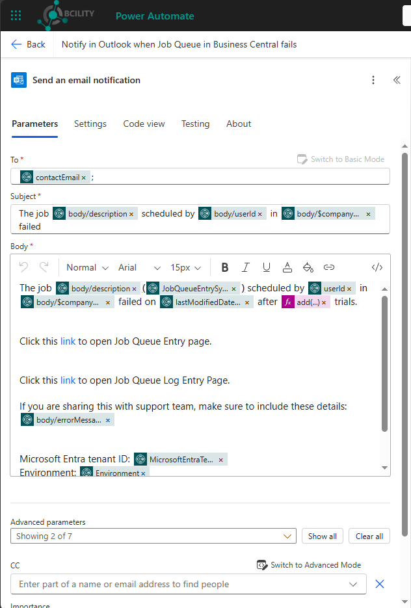Toggle underline formatting
411x608 pixels.
pos(267,267)
